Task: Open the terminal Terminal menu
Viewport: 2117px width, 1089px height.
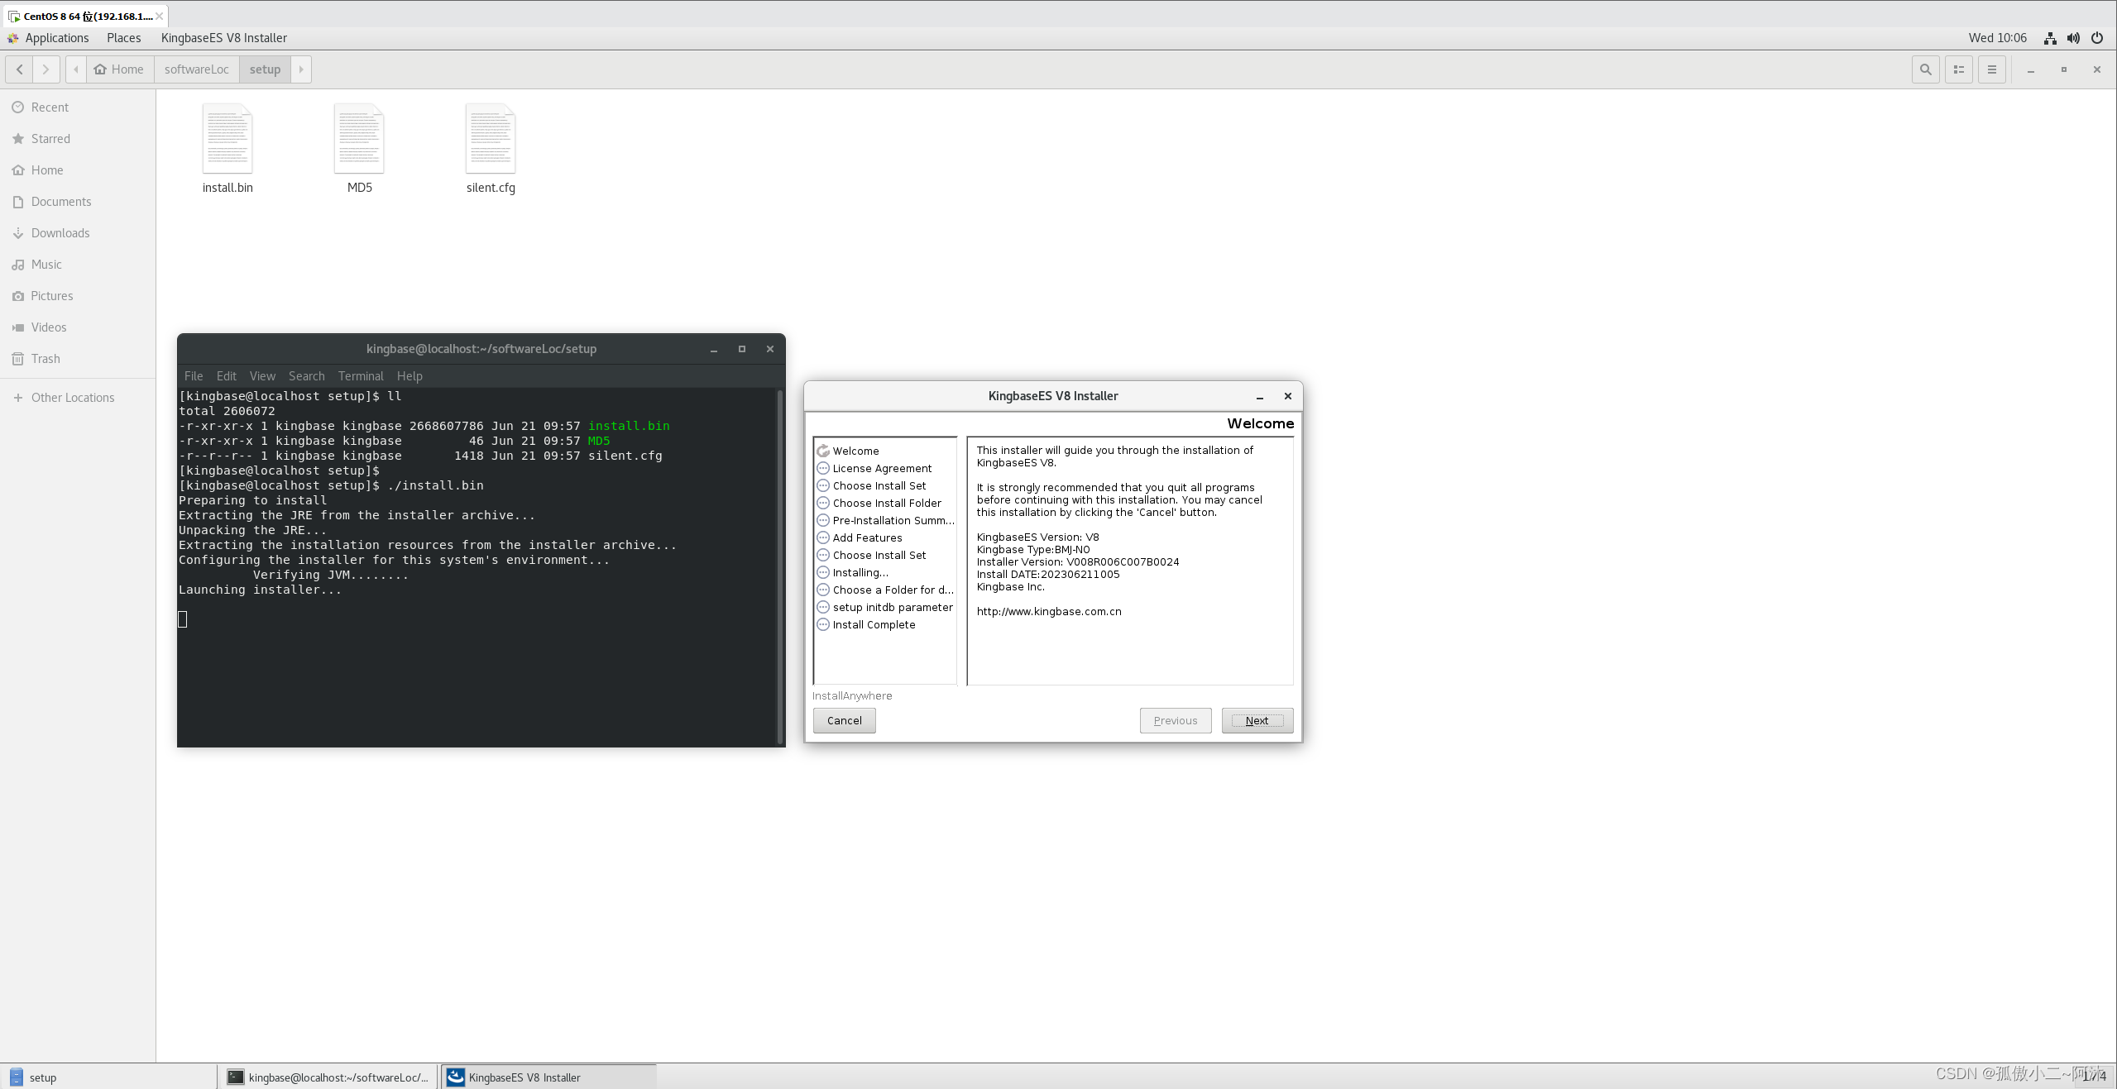Action: point(361,376)
